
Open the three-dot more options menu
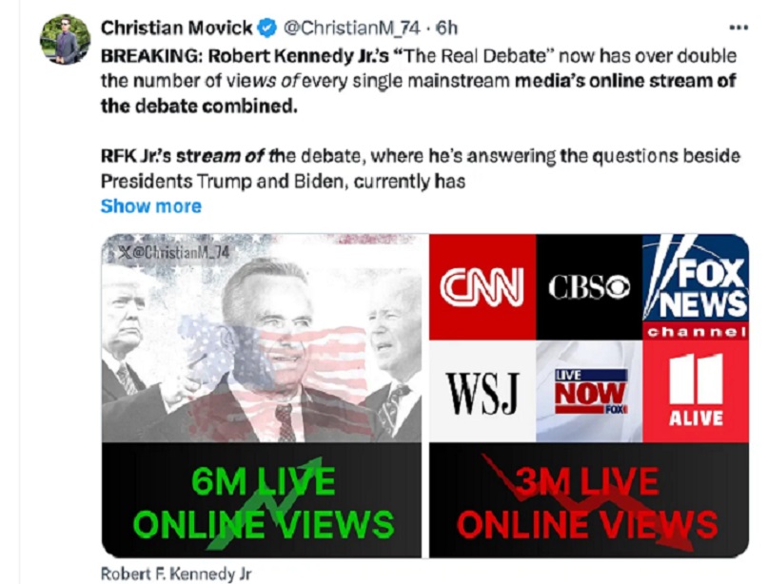738,28
